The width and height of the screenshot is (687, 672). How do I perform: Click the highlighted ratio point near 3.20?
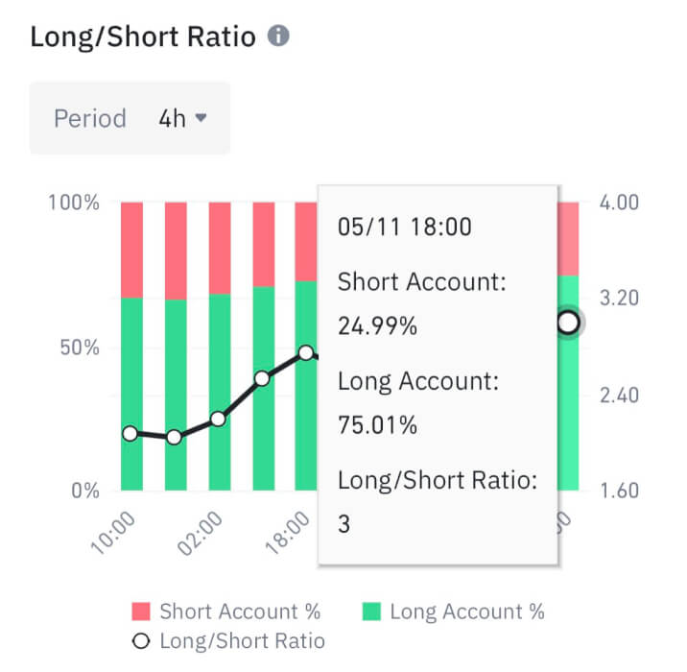coord(568,323)
